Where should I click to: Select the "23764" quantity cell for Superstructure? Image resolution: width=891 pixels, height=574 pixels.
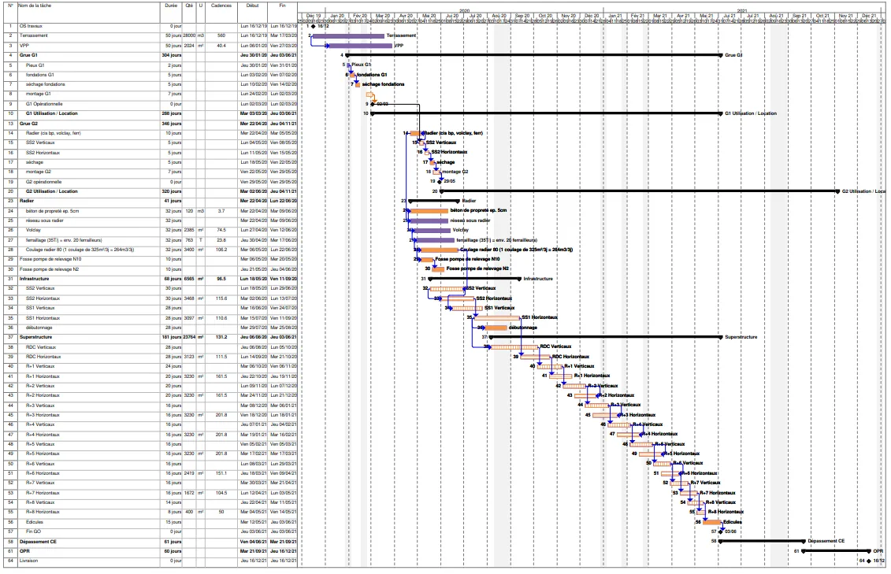click(190, 337)
